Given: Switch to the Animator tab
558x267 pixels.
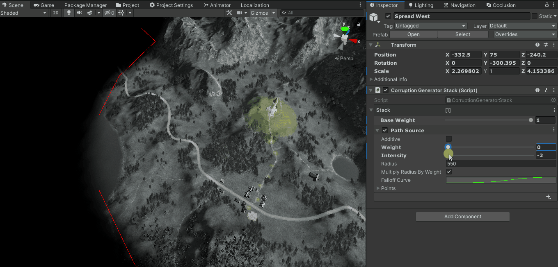Looking at the screenshot, I should click(217, 5).
